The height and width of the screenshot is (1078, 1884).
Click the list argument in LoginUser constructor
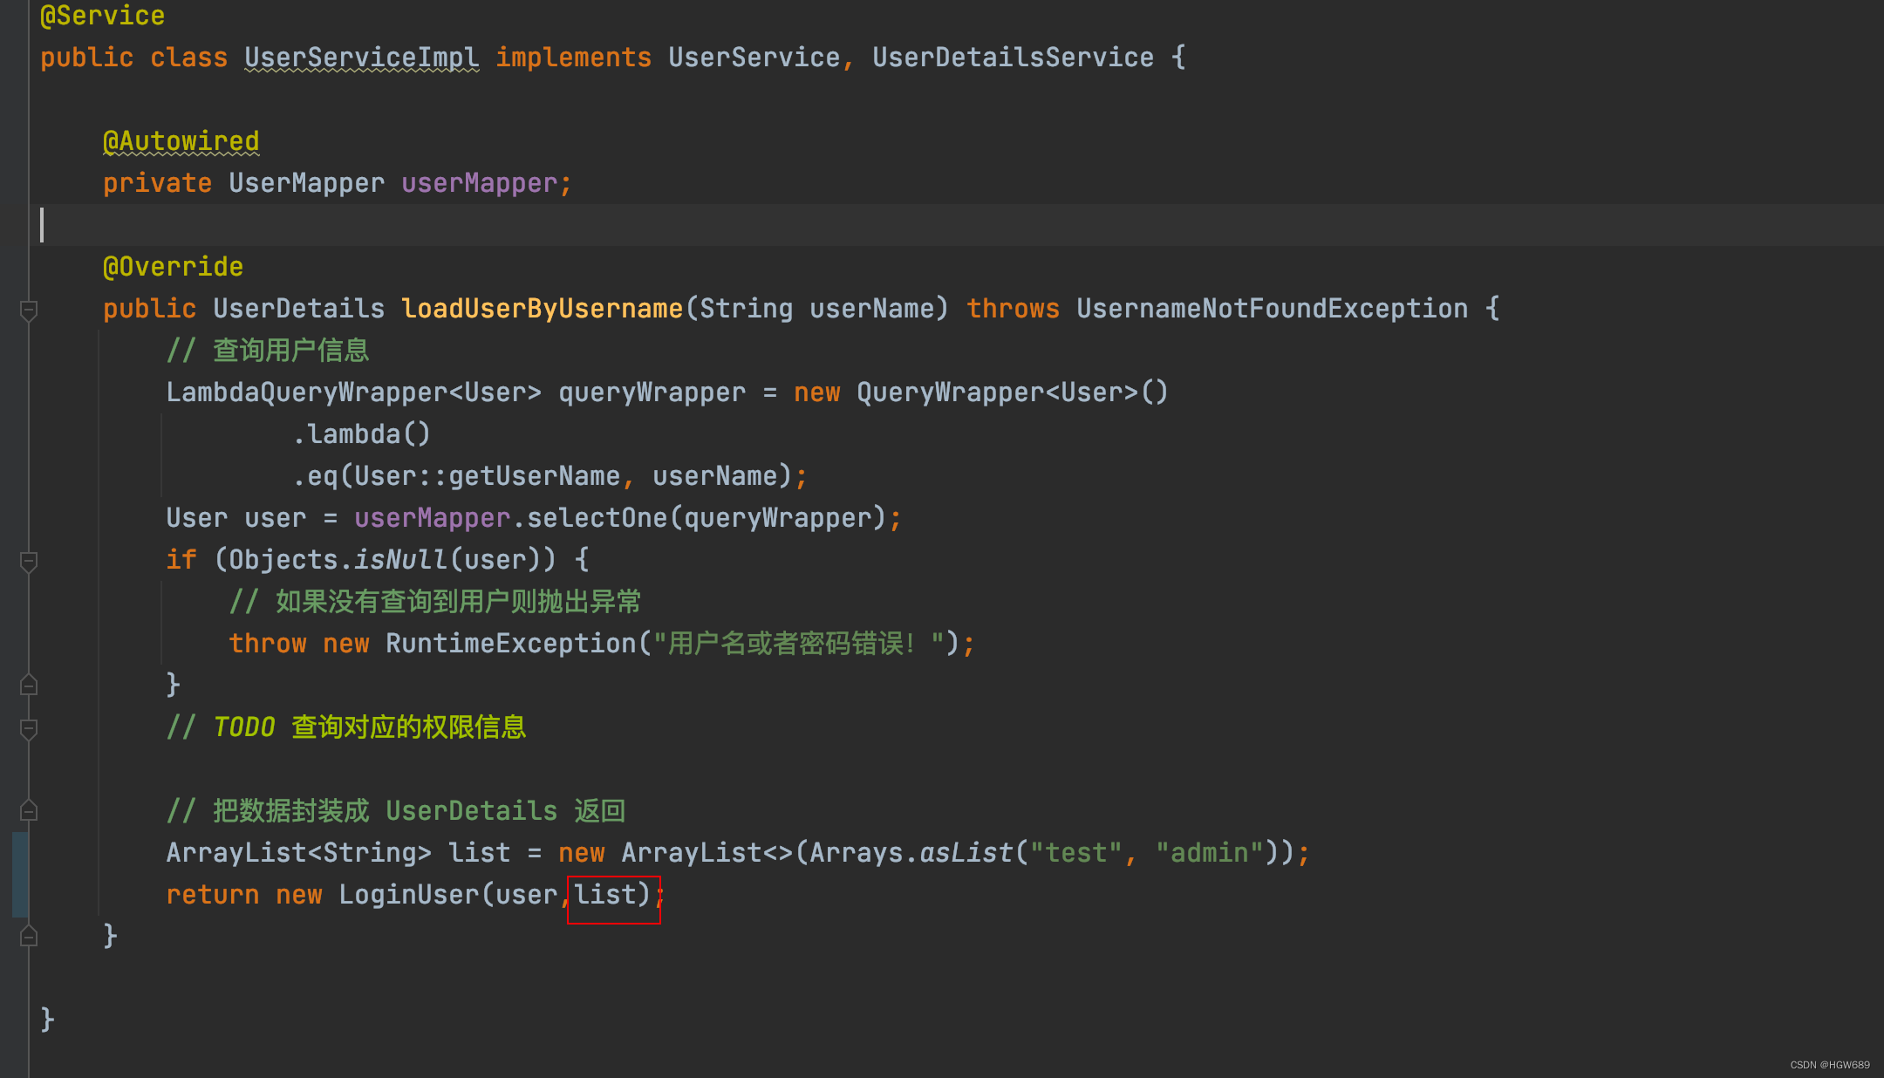(x=605, y=895)
